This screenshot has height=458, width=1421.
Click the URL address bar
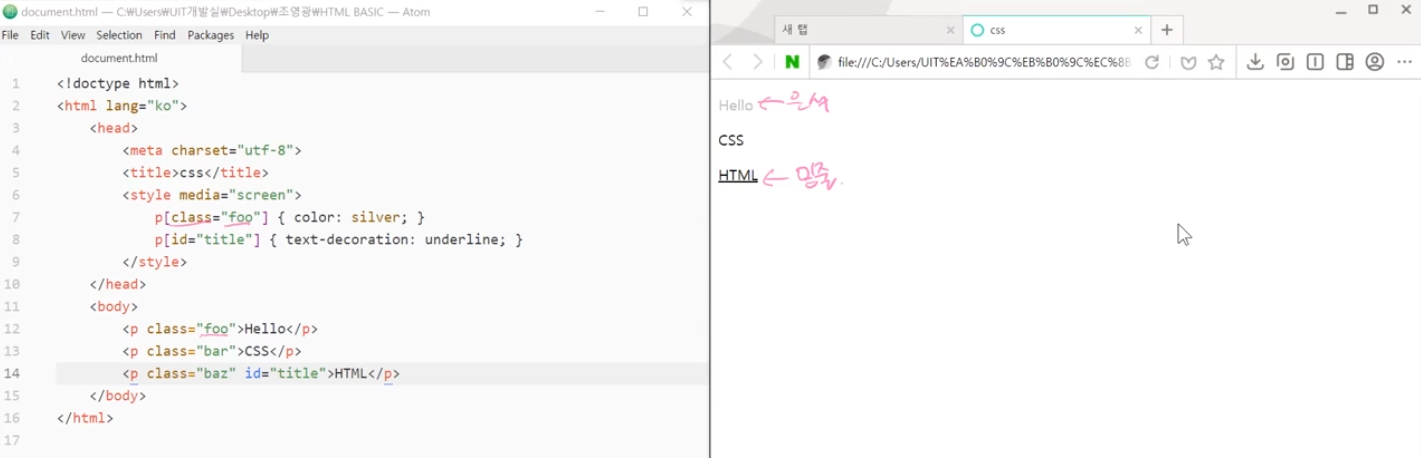point(982,62)
